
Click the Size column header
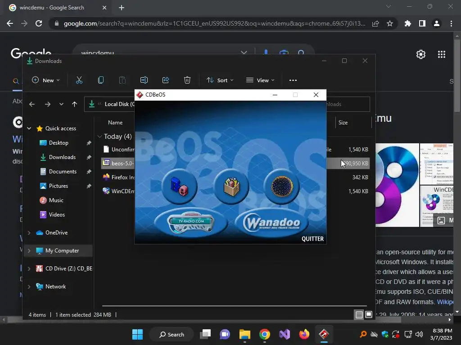point(343,123)
